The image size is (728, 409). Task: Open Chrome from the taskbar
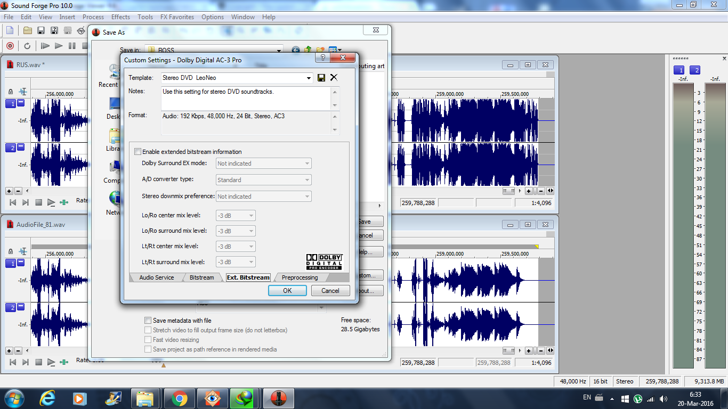(x=179, y=398)
